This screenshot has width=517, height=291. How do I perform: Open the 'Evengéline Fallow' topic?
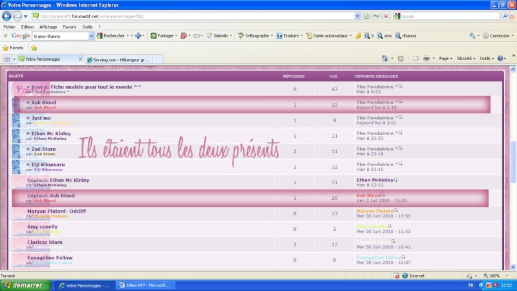pos(50,257)
